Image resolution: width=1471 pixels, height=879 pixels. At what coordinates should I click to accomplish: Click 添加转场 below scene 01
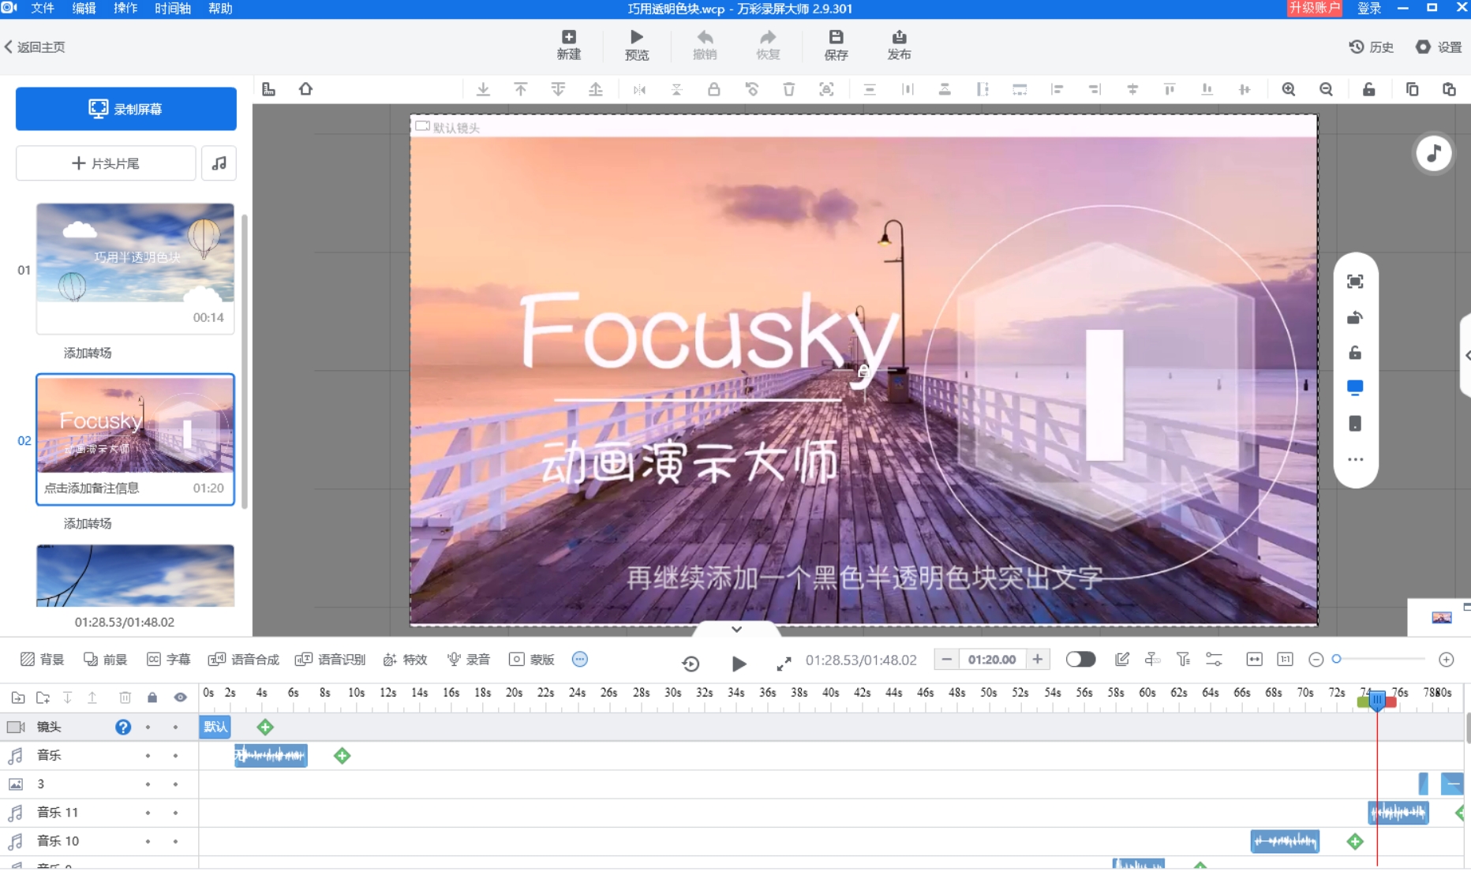(88, 353)
